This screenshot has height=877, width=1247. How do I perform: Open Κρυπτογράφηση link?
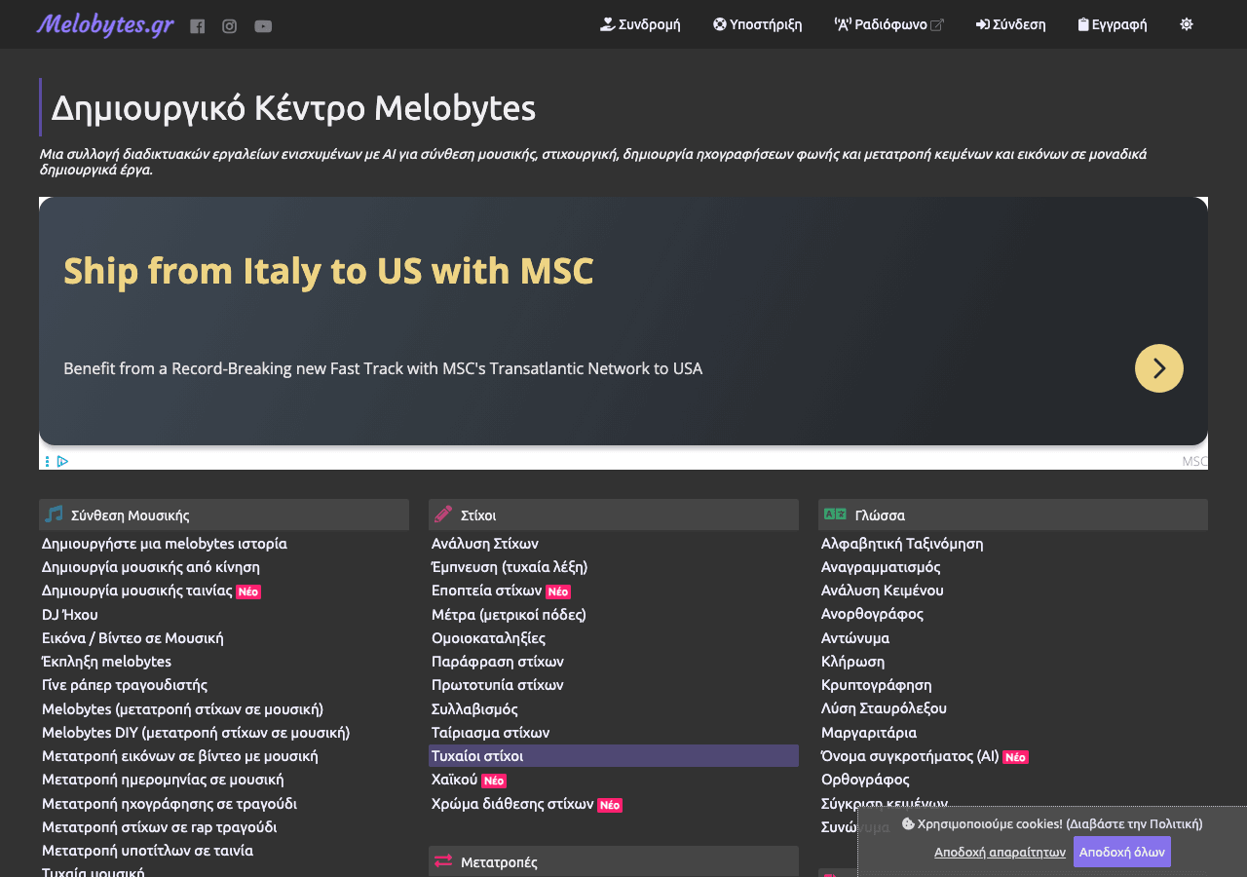click(x=877, y=684)
